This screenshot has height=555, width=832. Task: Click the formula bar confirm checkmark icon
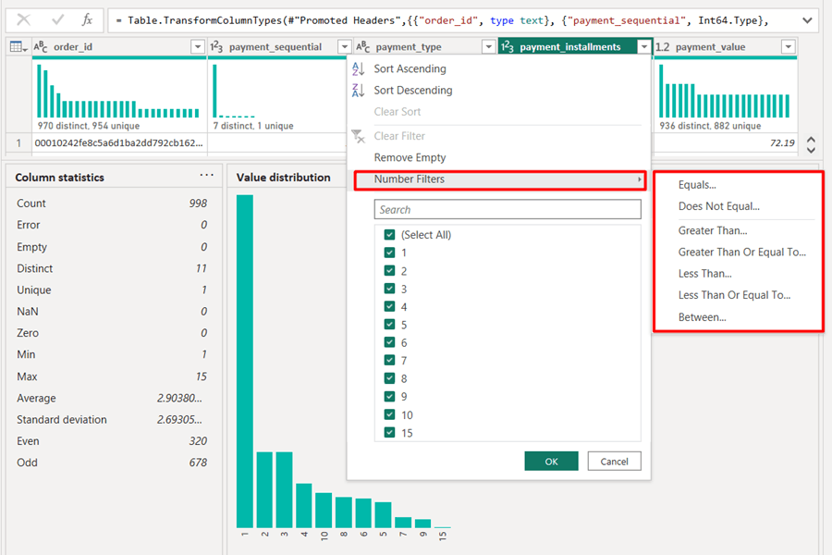pyautogui.click(x=57, y=20)
